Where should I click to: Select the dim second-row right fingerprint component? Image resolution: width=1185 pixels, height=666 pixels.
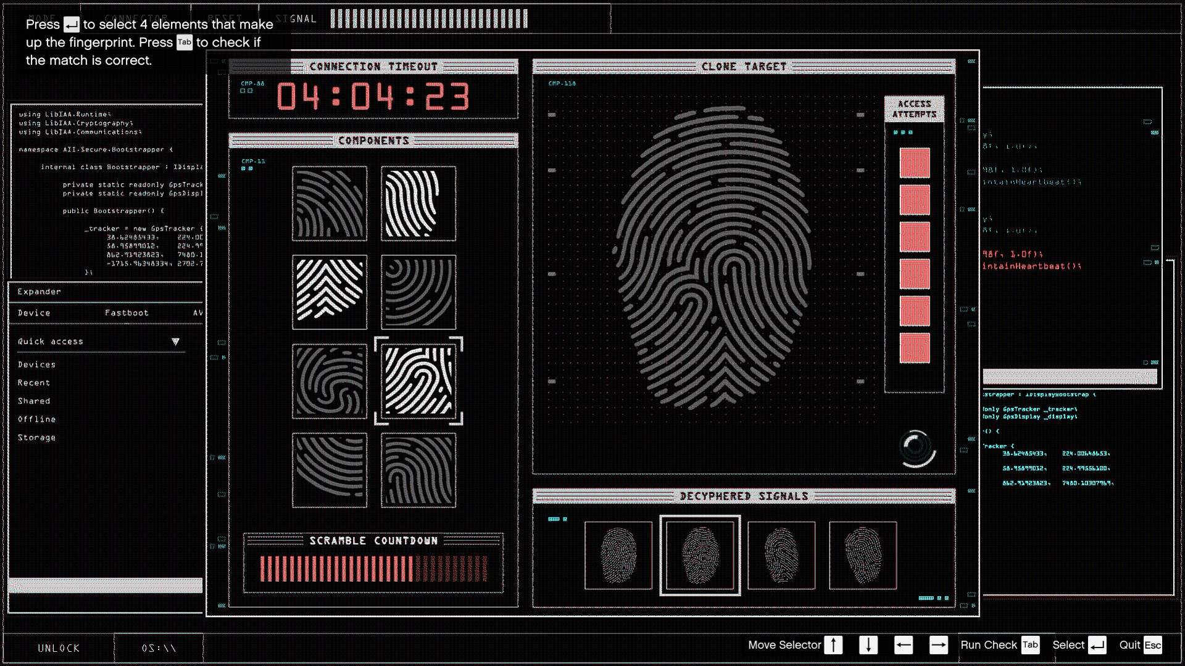pos(418,292)
